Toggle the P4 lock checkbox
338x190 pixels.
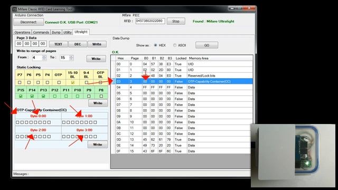click(x=48, y=82)
